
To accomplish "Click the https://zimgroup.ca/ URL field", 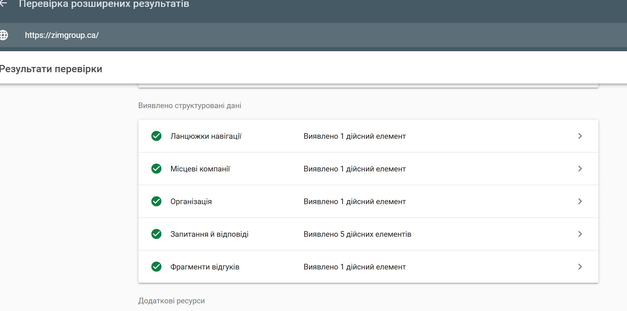I will point(62,35).
